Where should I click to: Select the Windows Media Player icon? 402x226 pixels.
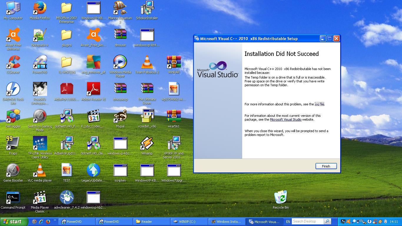pos(120,63)
